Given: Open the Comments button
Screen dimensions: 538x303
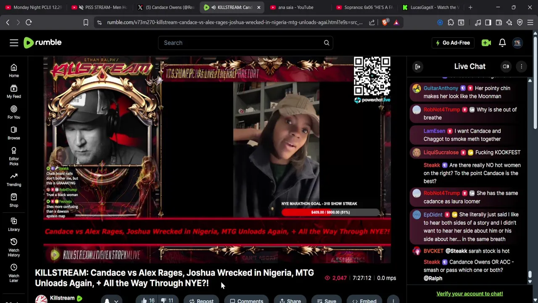Looking at the screenshot, I should click(246, 300).
